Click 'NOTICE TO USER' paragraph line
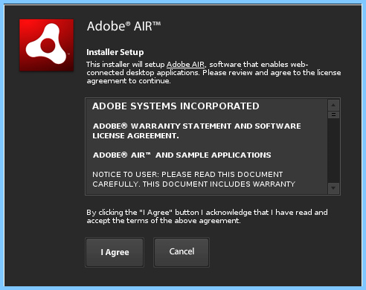 pos(187,175)
